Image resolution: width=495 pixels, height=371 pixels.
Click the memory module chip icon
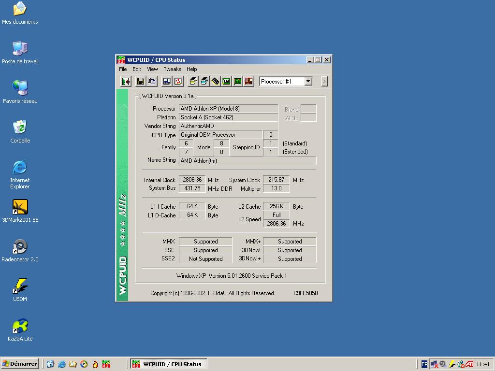(x=215, y=81)
